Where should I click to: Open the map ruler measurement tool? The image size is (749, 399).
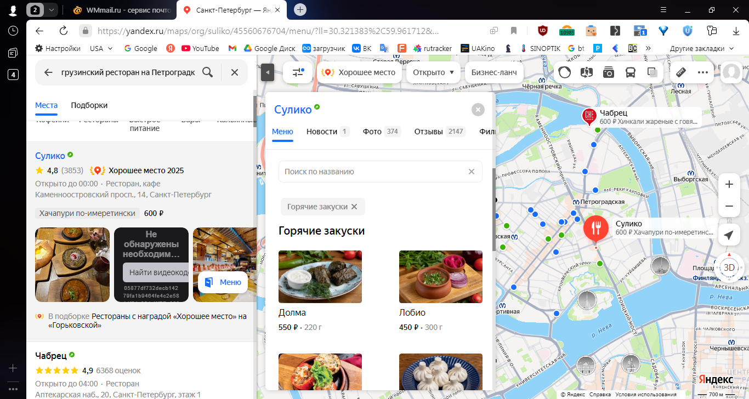pyautogui.click(x=681, y=72)
